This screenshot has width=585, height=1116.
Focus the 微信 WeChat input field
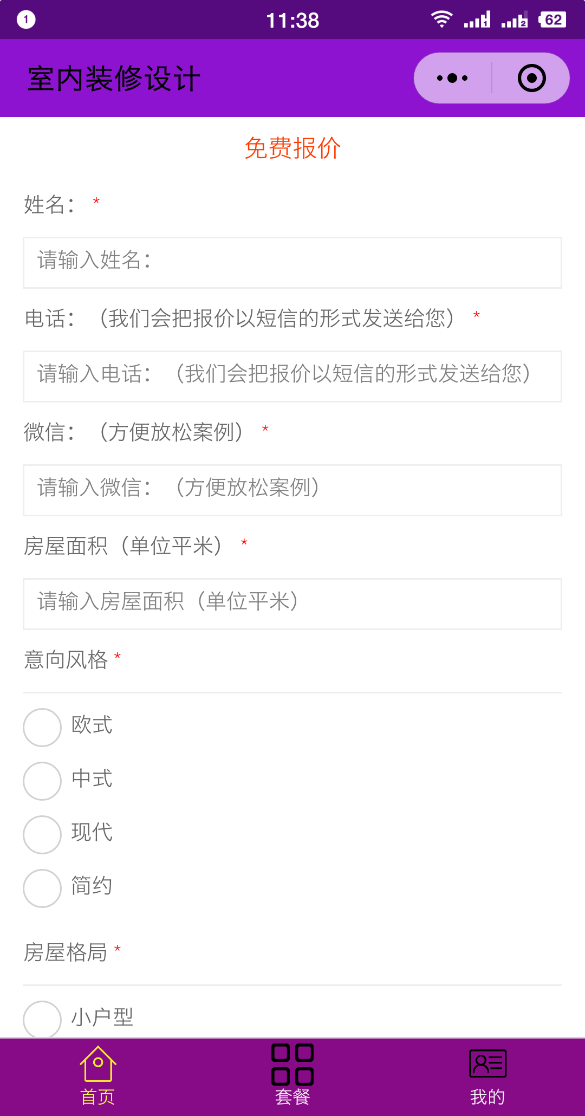(292, 490)
